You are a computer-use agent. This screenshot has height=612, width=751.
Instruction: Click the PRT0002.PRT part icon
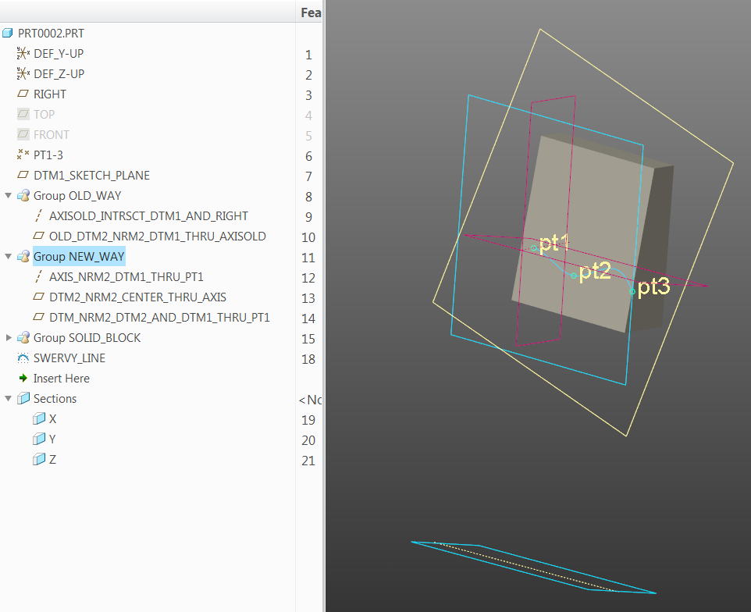(7, 33)
